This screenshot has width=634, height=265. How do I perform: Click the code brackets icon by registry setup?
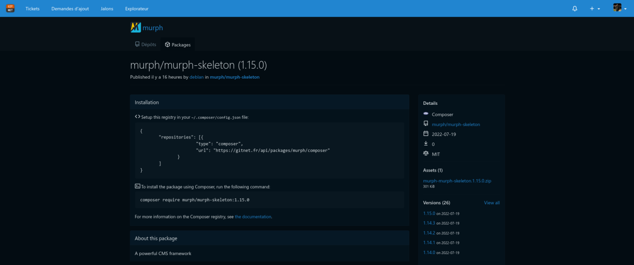138,117
